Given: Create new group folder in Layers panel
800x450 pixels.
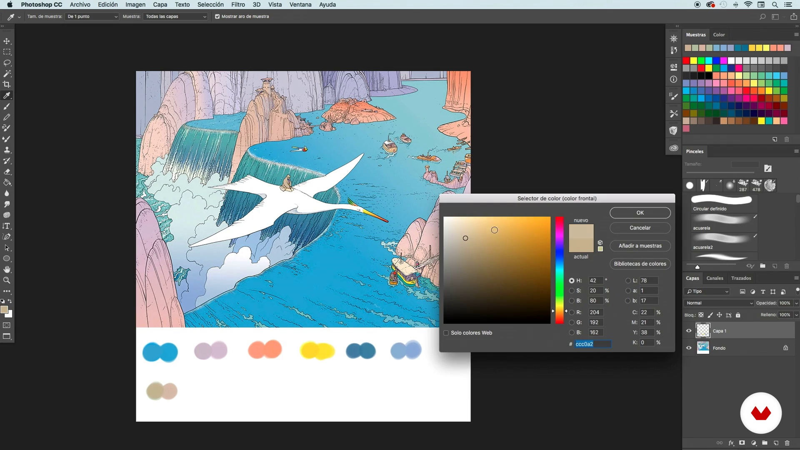Looking at the screenshot, I should coord(765,443).
